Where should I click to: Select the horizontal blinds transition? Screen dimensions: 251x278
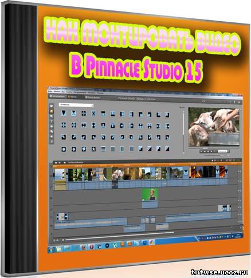103,149
